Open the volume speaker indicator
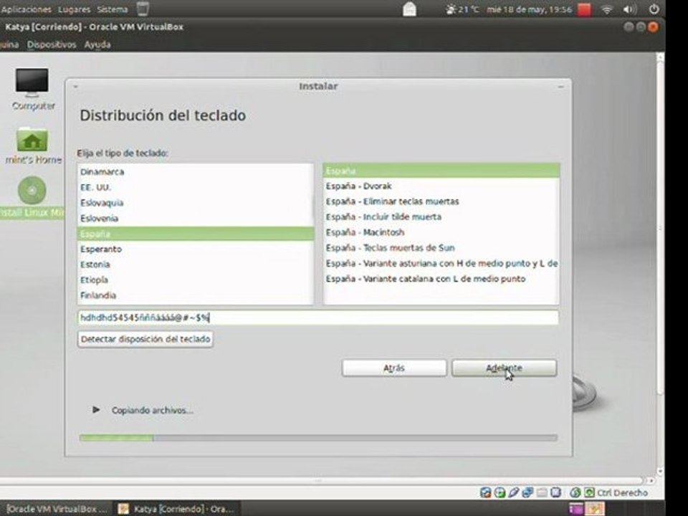Image resolution: width=688 pixels, height=516 pixels. click(x=630, y=9)
